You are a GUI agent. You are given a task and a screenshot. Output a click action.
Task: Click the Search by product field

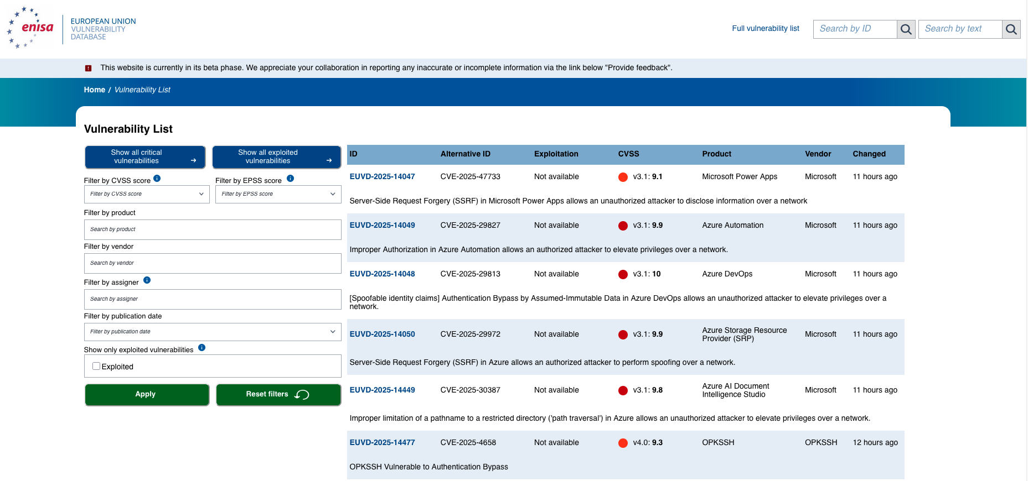[x=213, y=230]
